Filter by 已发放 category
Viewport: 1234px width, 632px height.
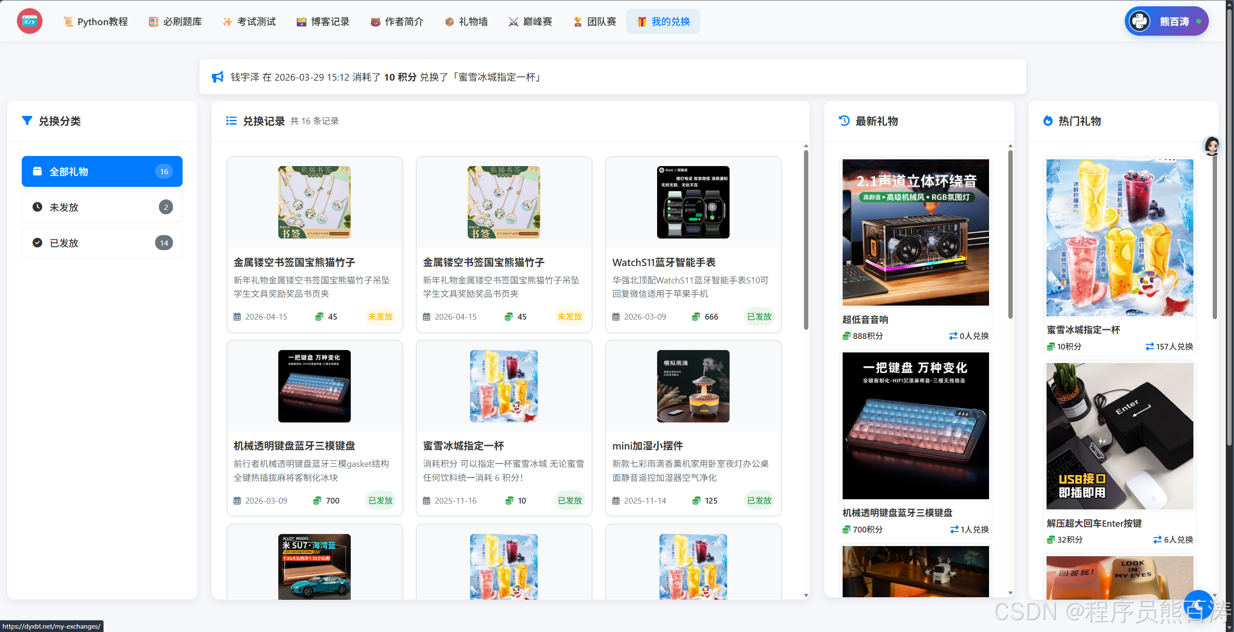(x=102, y=243)
